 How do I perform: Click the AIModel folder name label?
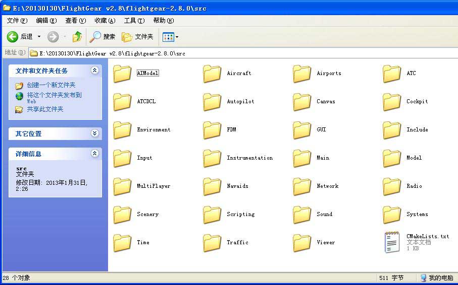click(x=148, y=73)
